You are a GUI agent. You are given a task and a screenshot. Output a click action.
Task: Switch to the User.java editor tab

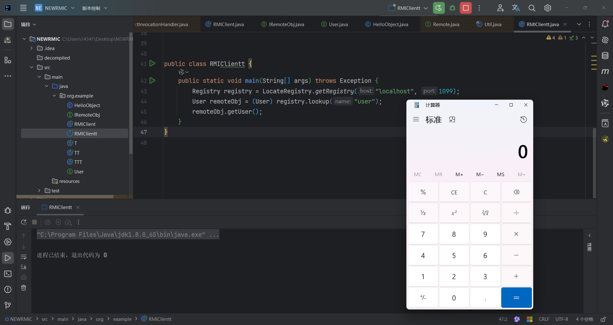click(334, 24)
